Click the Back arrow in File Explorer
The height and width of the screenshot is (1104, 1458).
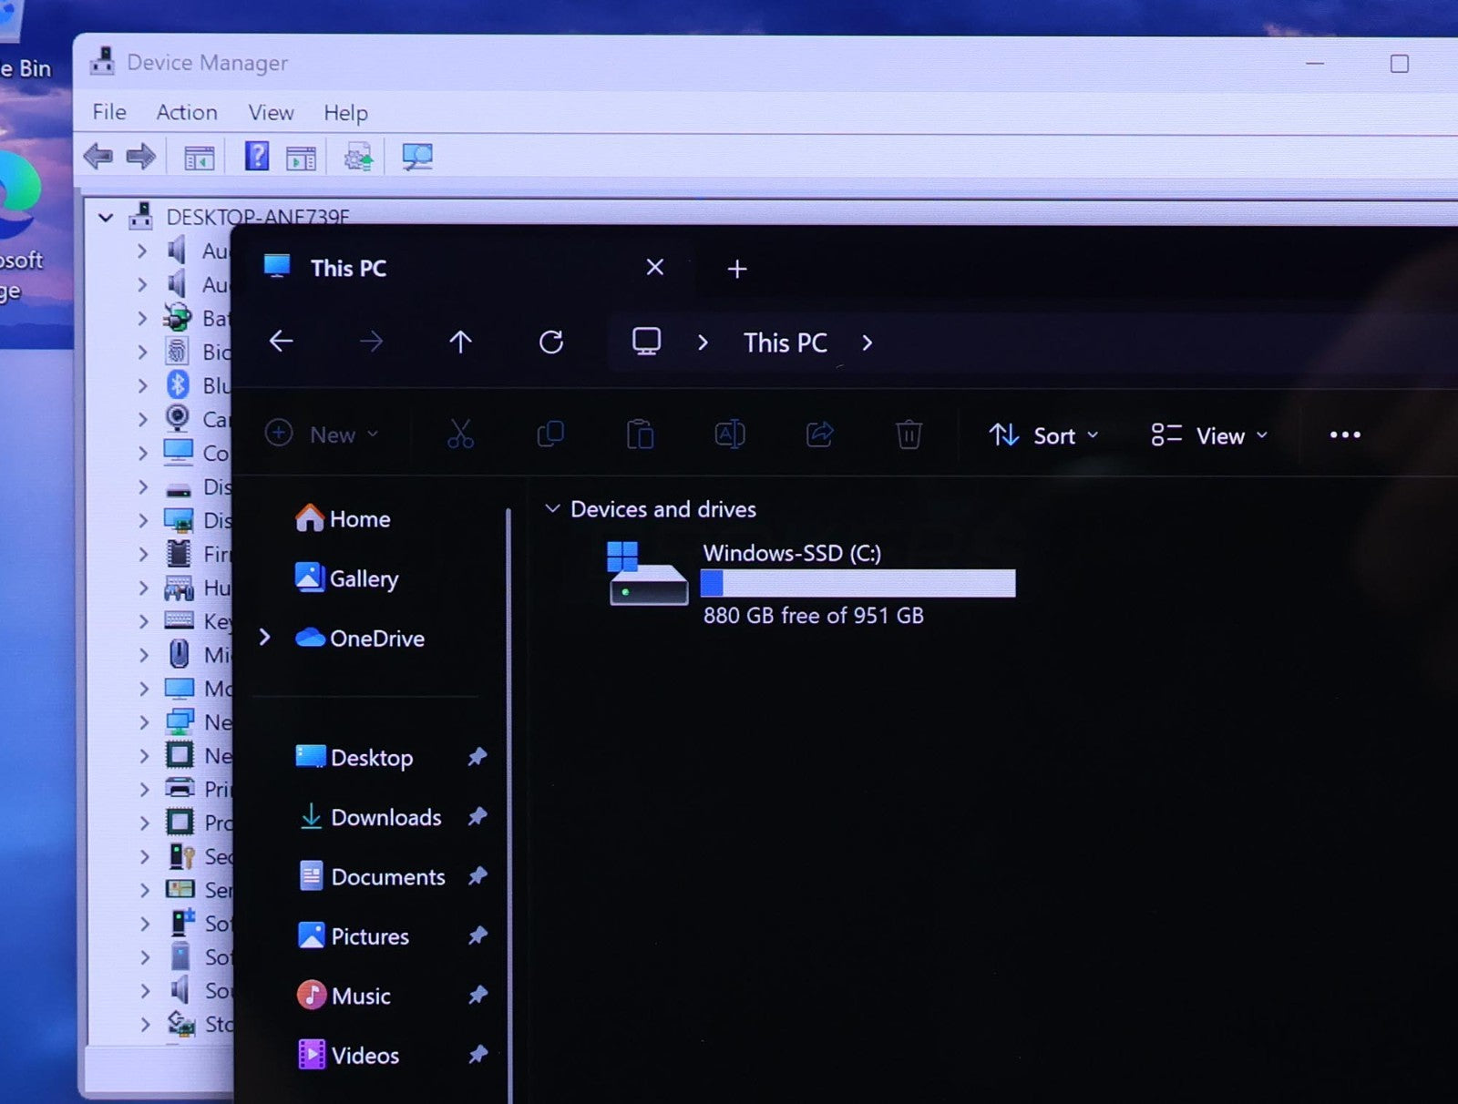(x=282, y=342)
